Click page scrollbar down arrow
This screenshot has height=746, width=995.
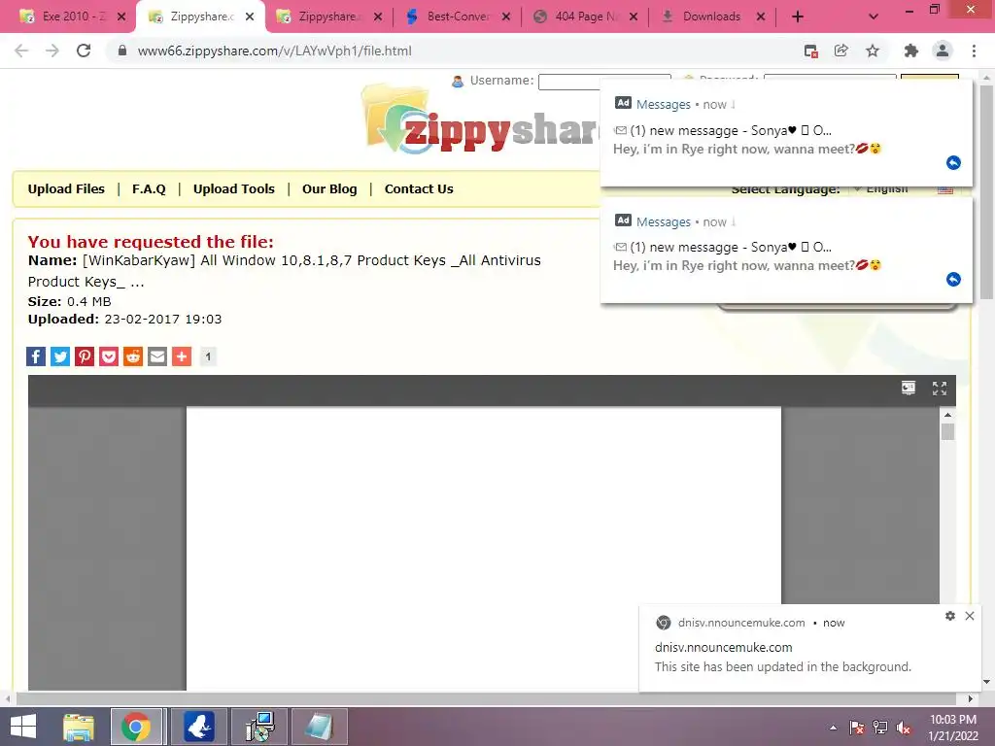pos(986,682)
